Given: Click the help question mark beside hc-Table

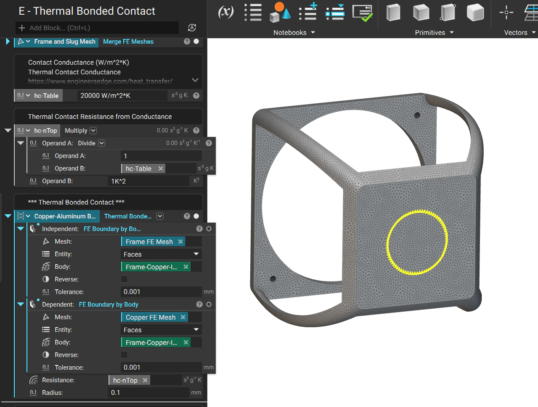Looking at the screenshot, I should point(196,95).
